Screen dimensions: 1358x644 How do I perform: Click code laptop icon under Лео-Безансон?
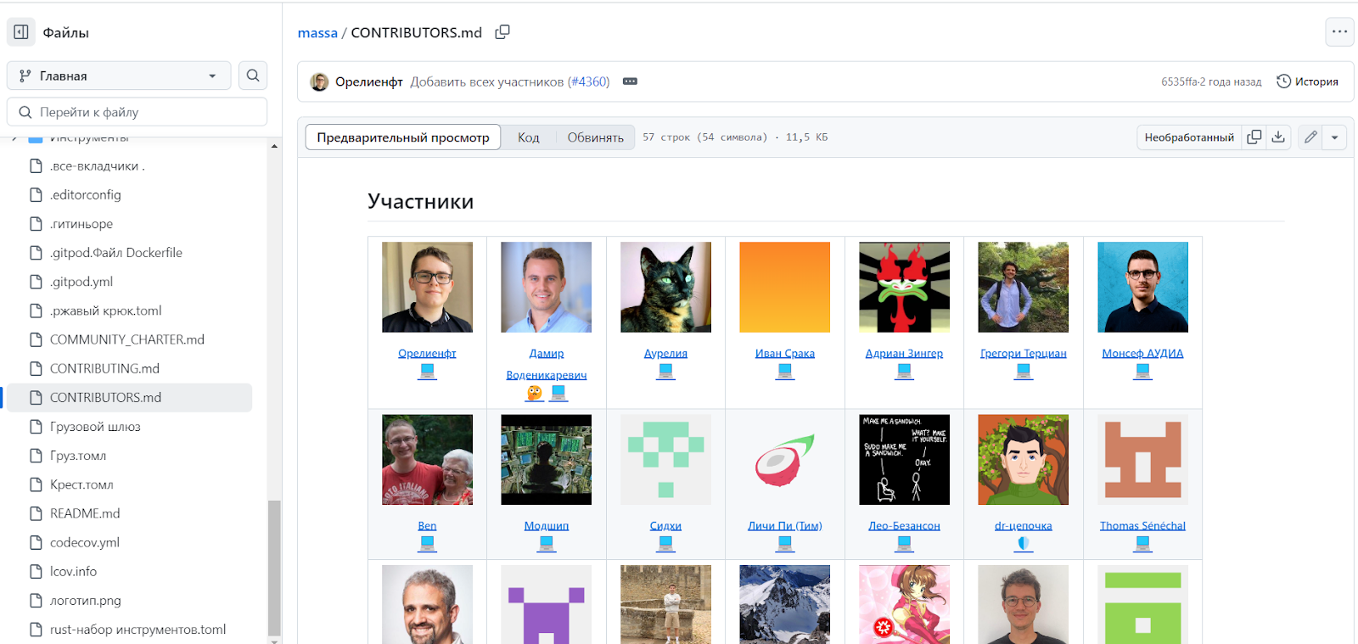click(904, 543)
